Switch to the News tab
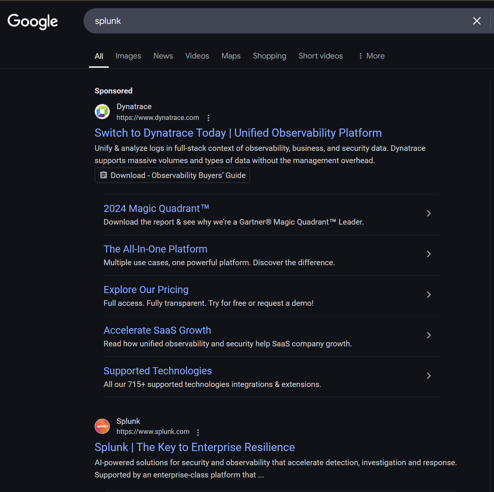494x492 pixels. click(163, 56)
